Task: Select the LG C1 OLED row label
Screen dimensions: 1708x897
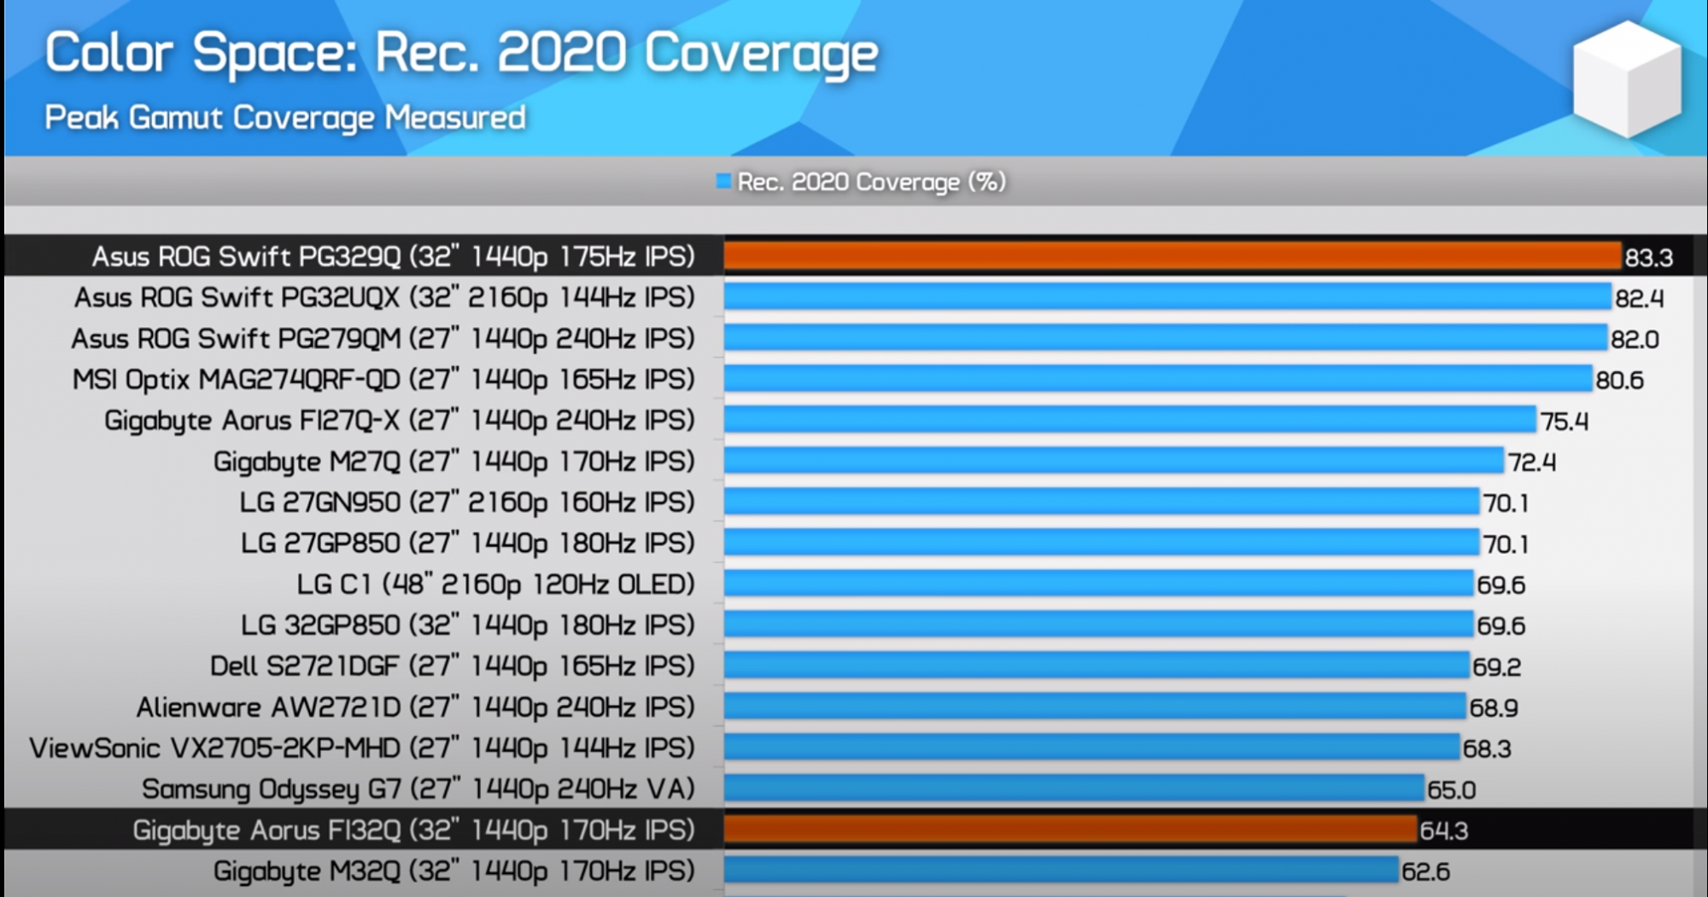Action: coord(495,585)
